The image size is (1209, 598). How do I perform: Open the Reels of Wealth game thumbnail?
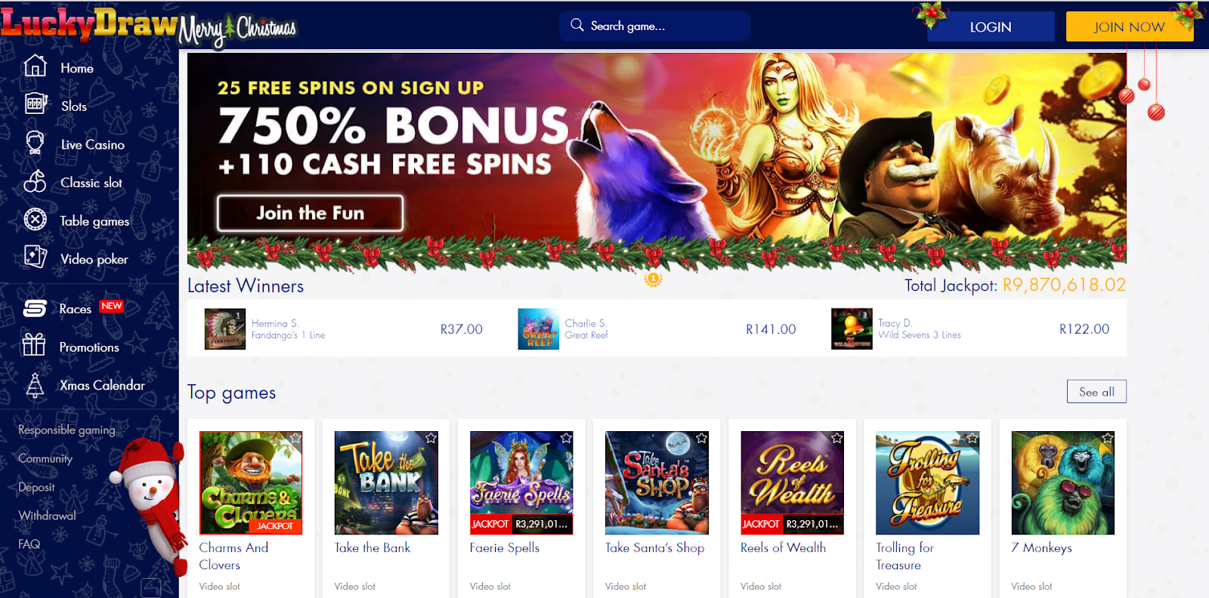tap(792, 482)
